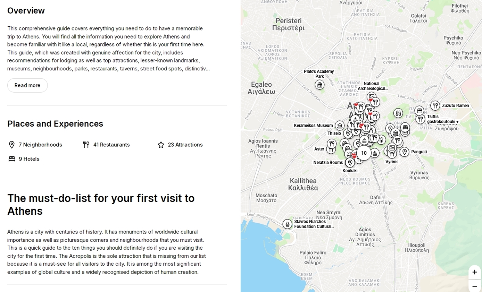Toggle the heart-favorited restaurant marker near central Athens
Image resolution: width=482 pixels, height=292 pixels.
click(x=356, y=105)
